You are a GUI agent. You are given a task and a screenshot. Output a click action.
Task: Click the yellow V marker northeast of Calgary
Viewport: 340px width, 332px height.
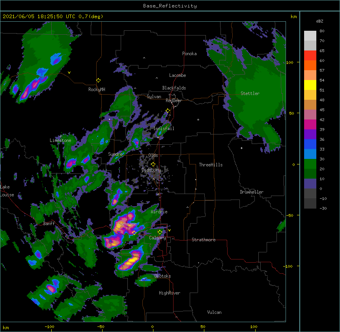click(x=169, y=230)
